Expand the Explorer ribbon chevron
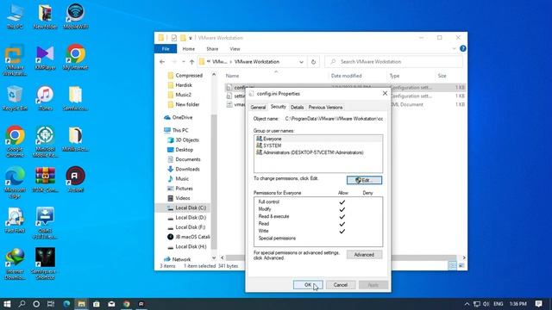Viewport: 552px width, 310px height. point(454,48)
